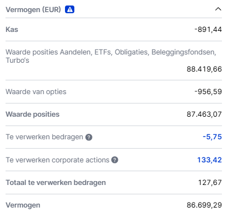Select the Waarde van opties label
This screenshot has width=228, height=218.
click(x=36, y=91)
